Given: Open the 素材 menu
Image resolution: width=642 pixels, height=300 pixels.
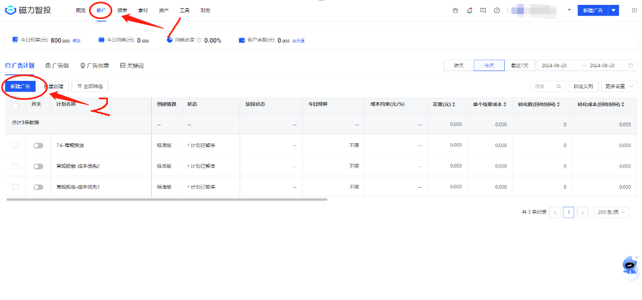Looking at the screenshot, I should [x=143, y=11].
